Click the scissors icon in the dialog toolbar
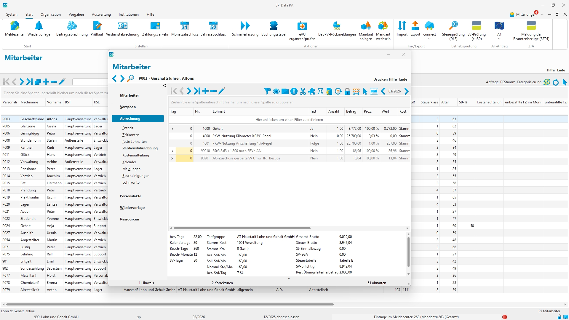This screenshot has height=320, width=569. click(x=303, y=91)
